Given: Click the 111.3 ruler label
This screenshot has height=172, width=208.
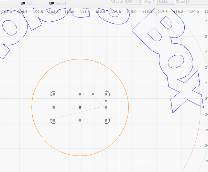Looking at the screenshot, I should click(85, 12).
